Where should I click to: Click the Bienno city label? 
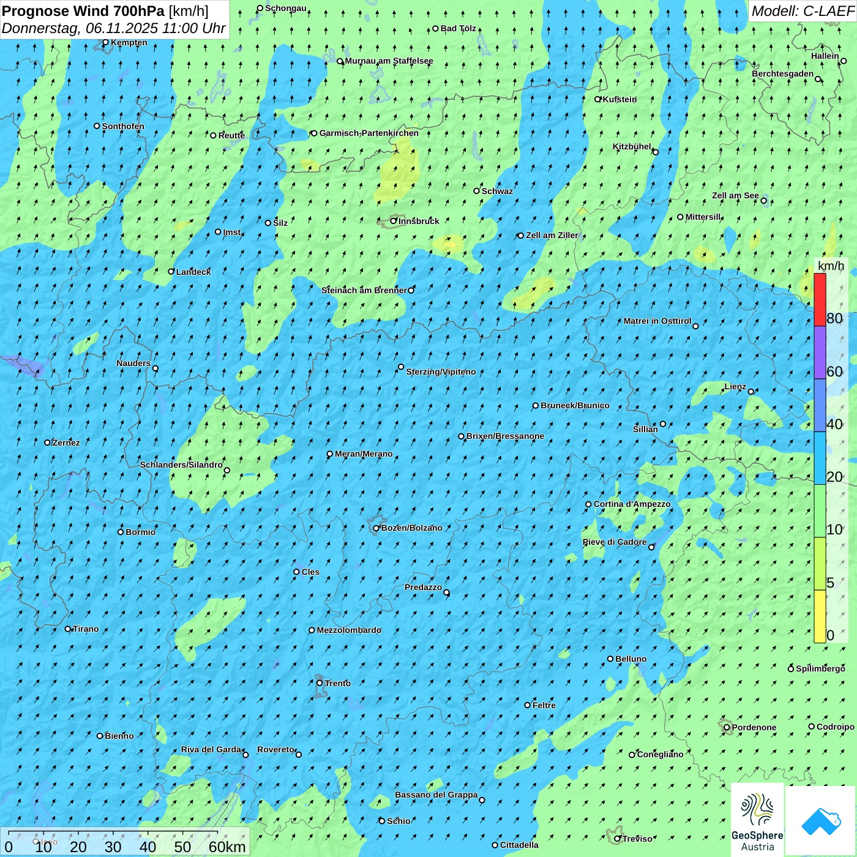click(119, 736)
